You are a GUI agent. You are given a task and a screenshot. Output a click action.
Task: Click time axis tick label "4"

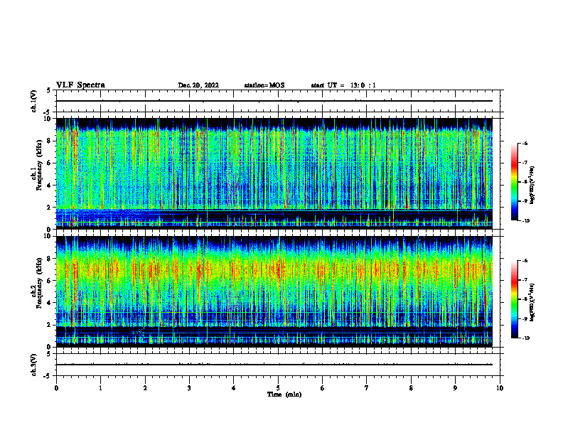tap(234, 388)
